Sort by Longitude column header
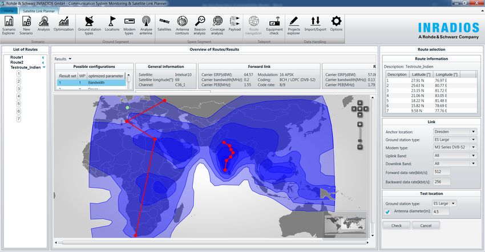485x252 pixels. click(446, 75)
